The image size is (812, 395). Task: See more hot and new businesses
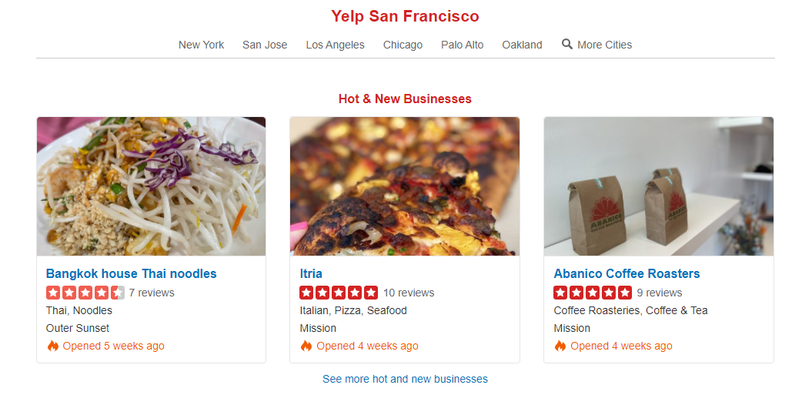pyautogui.click(x=405, y=379)
